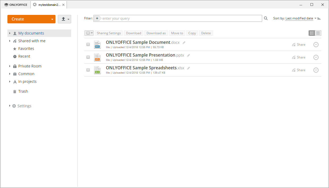Click inside the filter query input field
Screen dimensions: 329x188
pos(159,18)
